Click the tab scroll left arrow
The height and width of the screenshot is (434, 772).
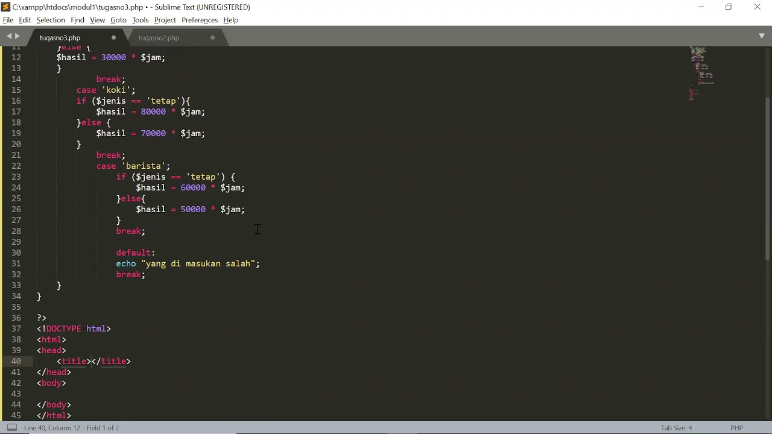point(9,37)
